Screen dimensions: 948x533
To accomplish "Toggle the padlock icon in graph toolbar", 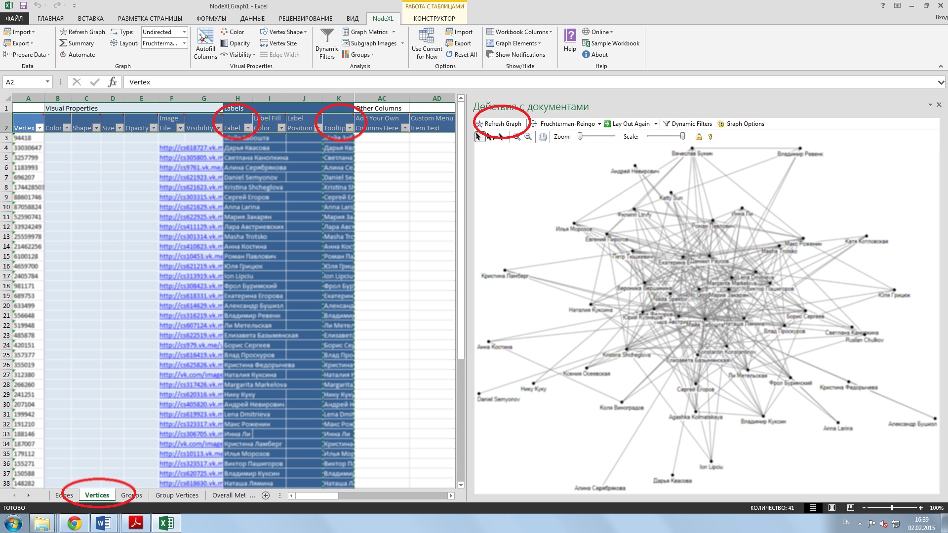I will [x=699, y=137].
